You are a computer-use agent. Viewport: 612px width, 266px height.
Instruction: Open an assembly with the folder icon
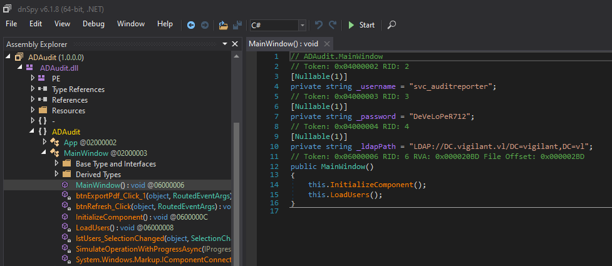[x=223, y=25]
